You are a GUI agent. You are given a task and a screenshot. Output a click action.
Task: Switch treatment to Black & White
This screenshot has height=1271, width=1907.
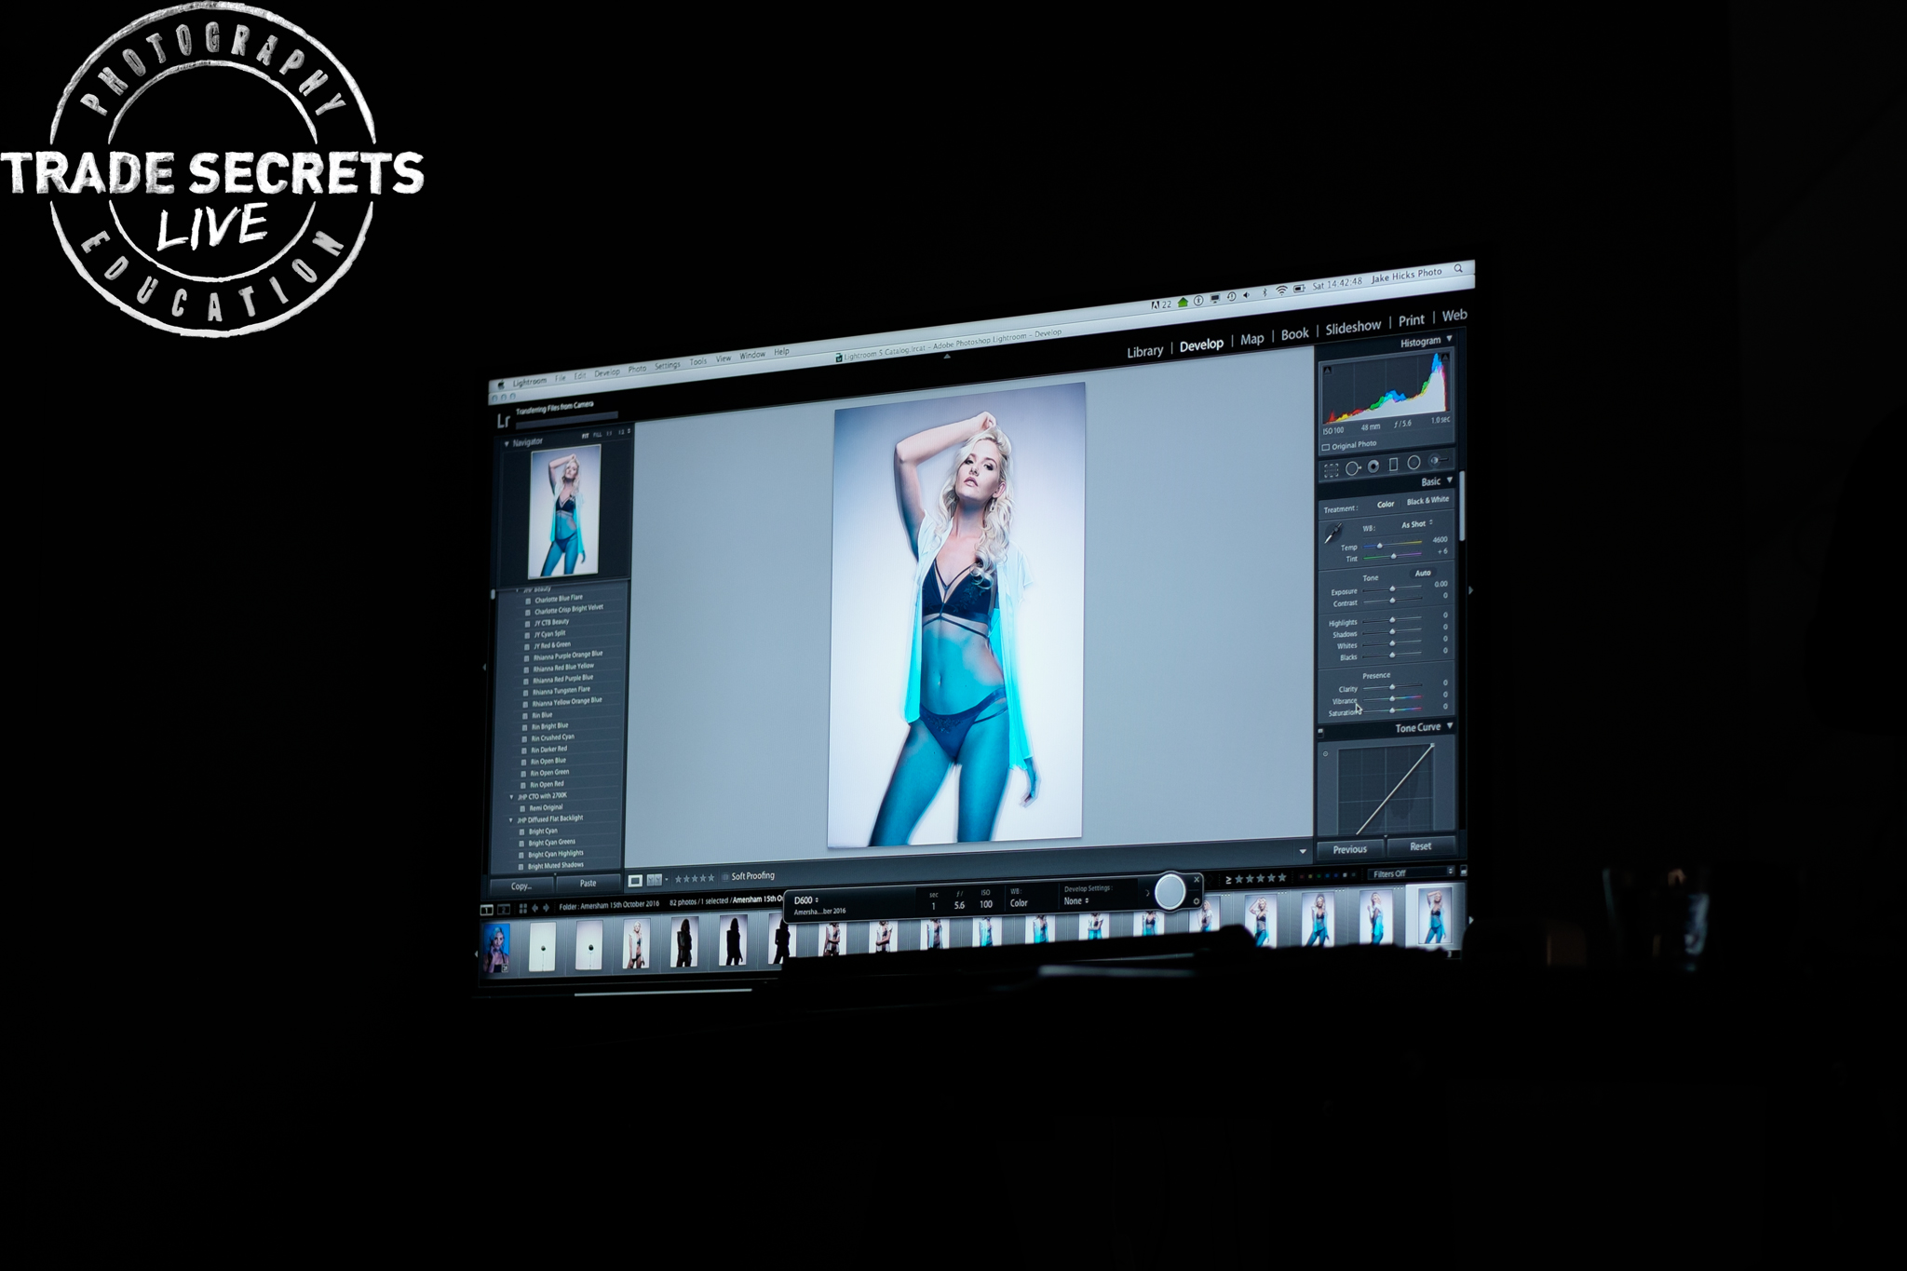(1427, 501)
